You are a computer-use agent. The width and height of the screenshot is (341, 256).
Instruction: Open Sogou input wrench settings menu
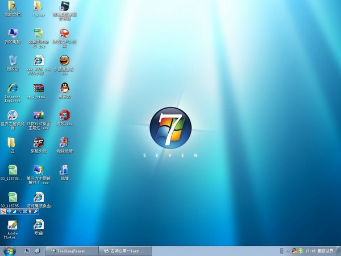point(36,212)
